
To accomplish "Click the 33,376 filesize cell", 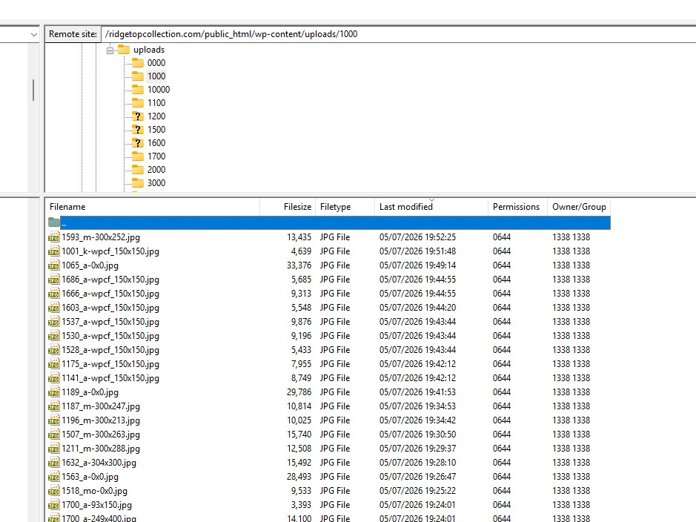I will tap(299, 265).
